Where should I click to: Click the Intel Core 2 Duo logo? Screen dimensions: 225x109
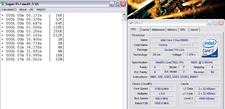tap(210, 48)
